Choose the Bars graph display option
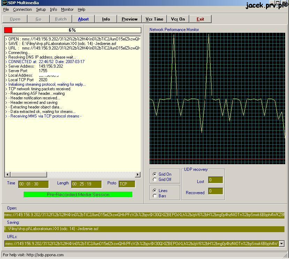 [155, 196]
